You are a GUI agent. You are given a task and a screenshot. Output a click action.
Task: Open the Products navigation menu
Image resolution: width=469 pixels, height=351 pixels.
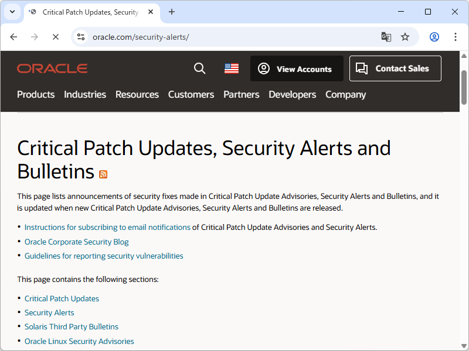(36, 94)
